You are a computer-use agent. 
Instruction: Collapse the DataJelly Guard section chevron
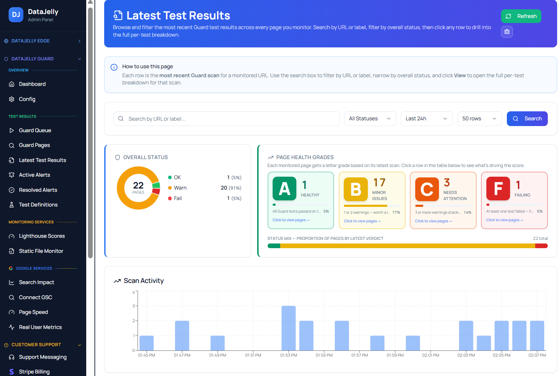point(79,59)
